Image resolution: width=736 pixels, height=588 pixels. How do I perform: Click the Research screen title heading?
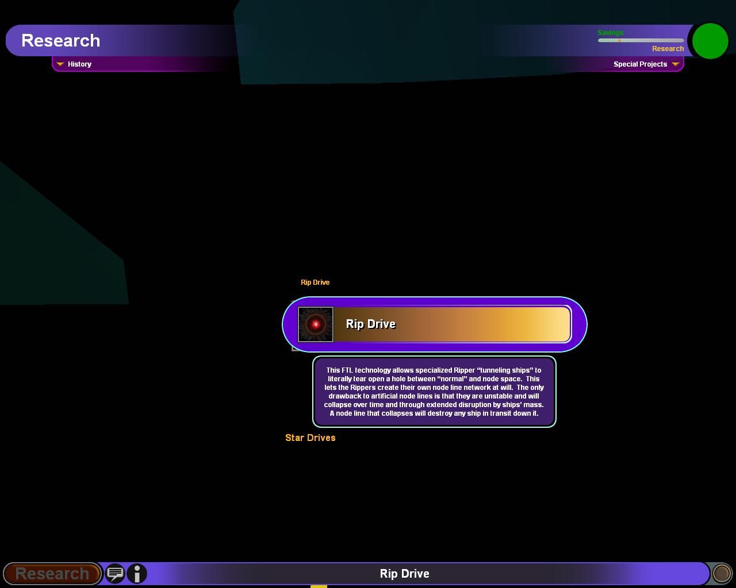(x=61, y=41)
